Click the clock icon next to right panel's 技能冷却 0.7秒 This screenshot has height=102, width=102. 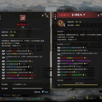pos(76,22)
